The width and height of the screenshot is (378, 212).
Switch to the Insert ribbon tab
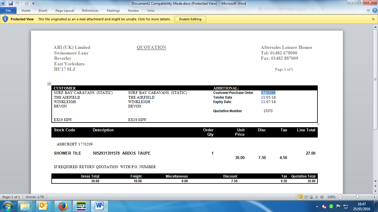[x=43, y=11]
